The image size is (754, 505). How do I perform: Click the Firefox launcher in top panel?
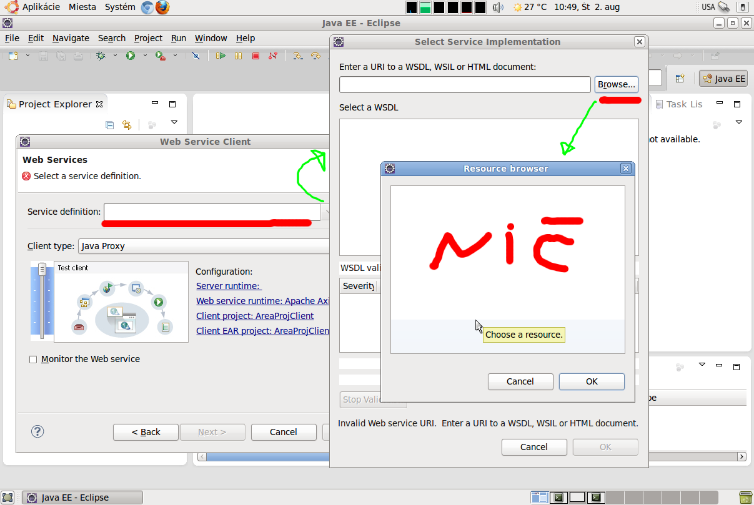click(x=162, y=7)
